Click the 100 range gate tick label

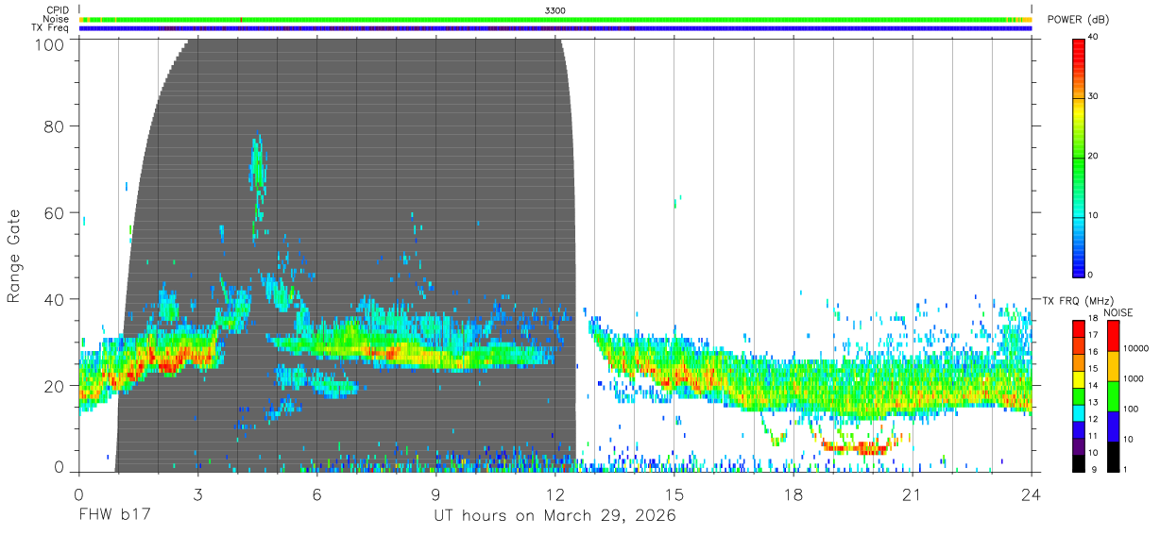(x=48, y=44)
